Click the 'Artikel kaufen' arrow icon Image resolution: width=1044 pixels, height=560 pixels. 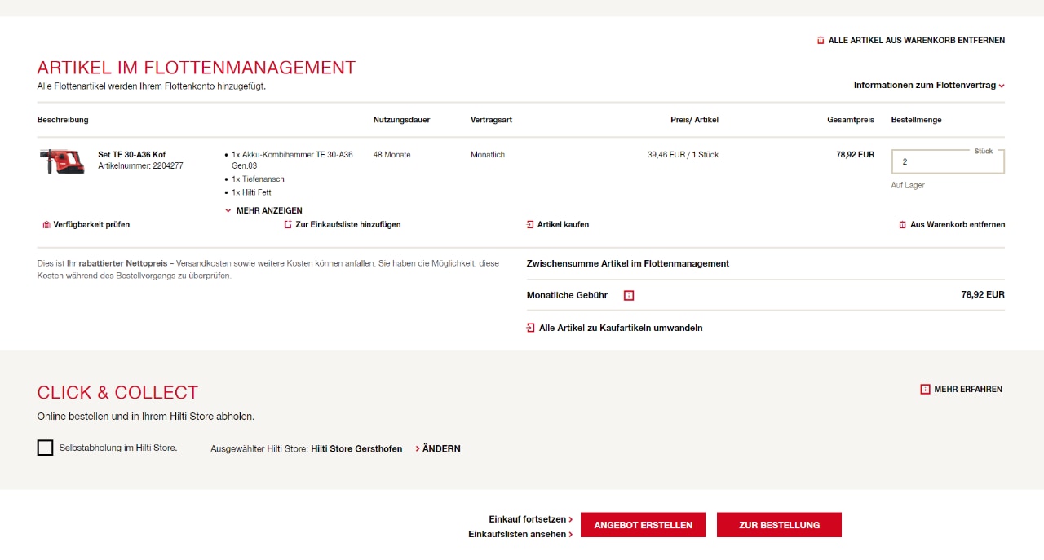tap(530, 225)
